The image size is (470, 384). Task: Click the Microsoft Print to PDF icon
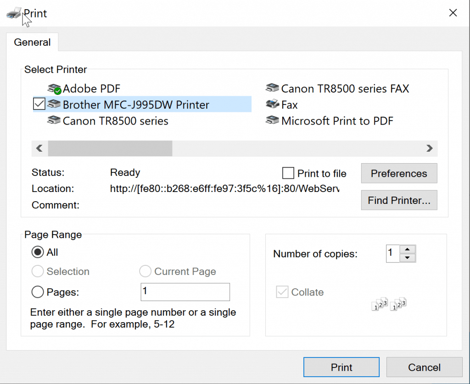pyautogui.click(x=272, y=121)
